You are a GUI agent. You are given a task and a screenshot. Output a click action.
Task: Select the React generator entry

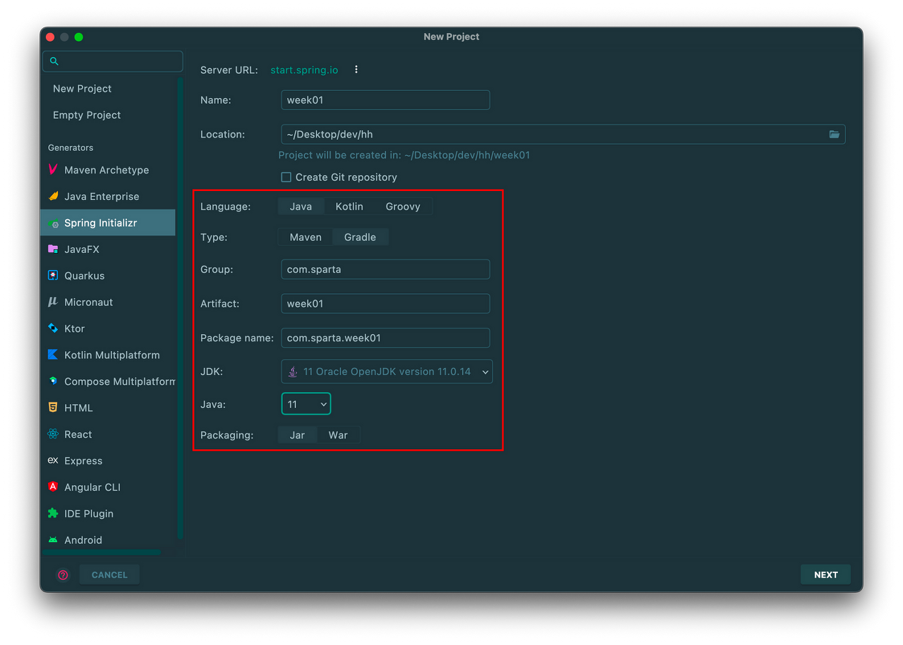click(109, 434)
